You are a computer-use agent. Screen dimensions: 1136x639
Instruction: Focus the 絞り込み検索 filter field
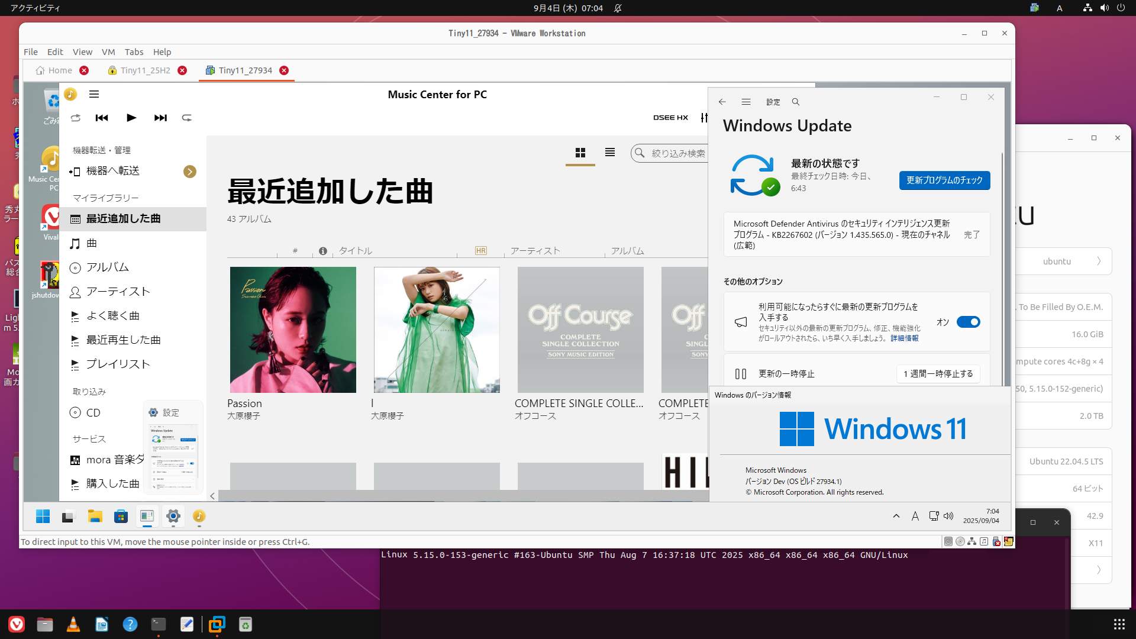(x=670, y=153)
